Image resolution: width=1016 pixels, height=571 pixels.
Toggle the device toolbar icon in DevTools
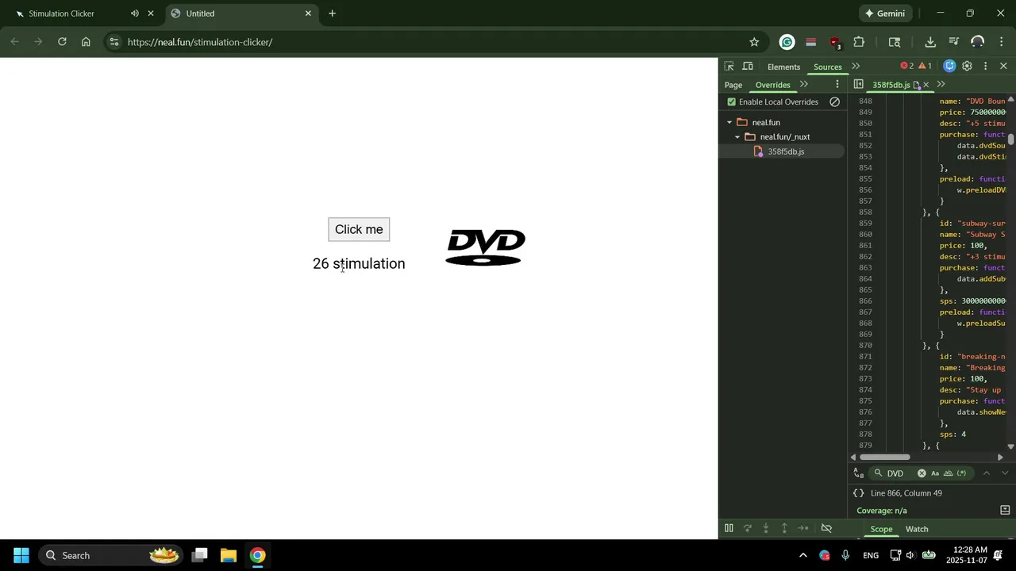[748, 67]
